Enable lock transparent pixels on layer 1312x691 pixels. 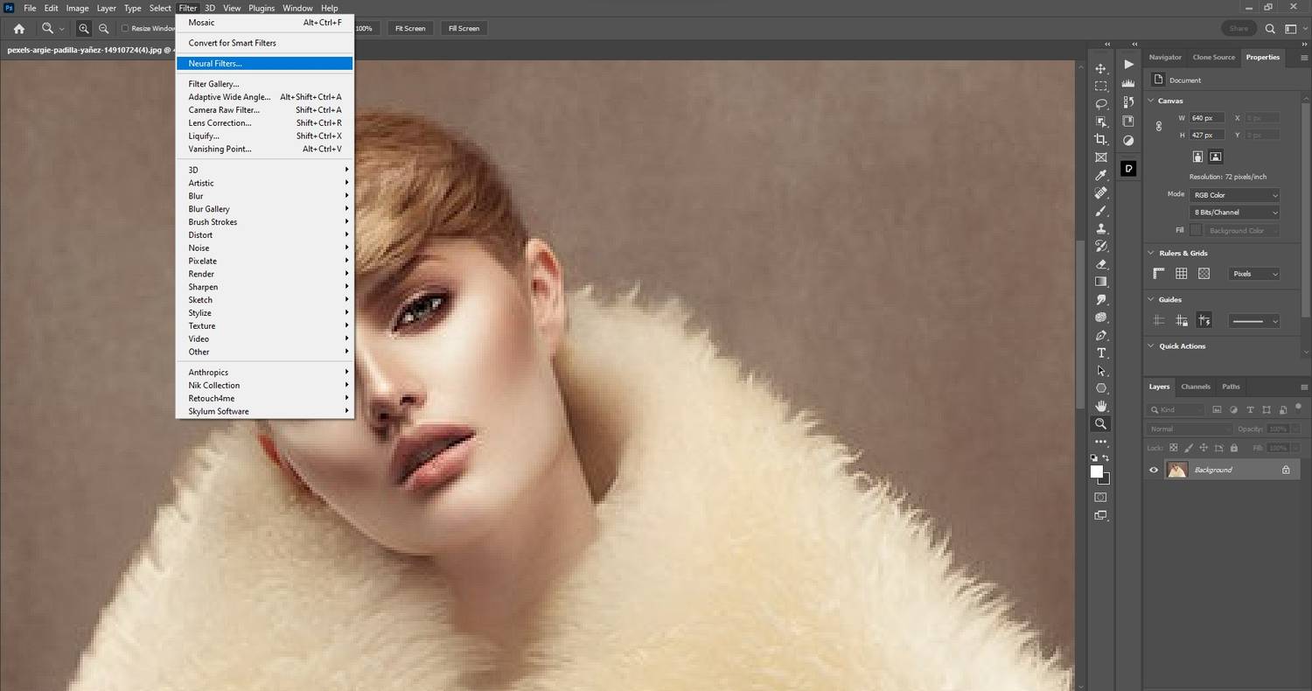(1173, 448)
